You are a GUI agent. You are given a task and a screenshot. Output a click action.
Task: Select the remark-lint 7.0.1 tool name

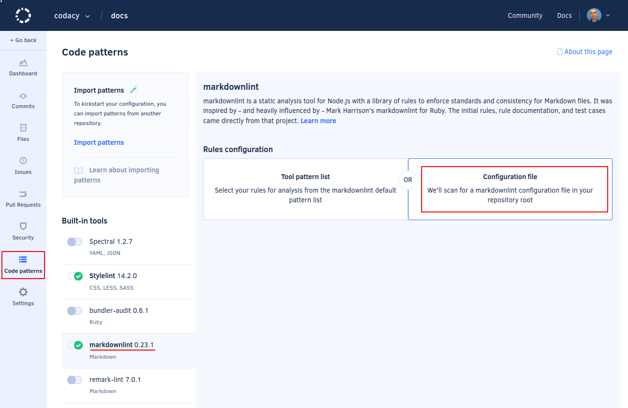115,380
